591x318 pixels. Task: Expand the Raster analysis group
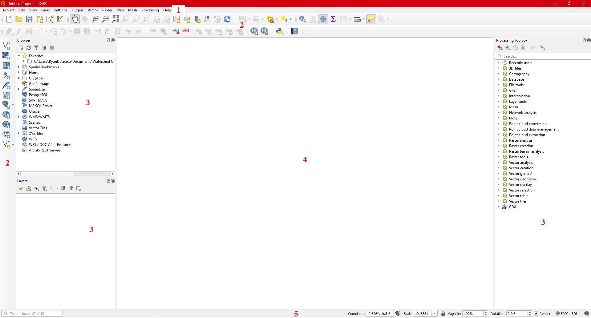[x=498, y=140]
